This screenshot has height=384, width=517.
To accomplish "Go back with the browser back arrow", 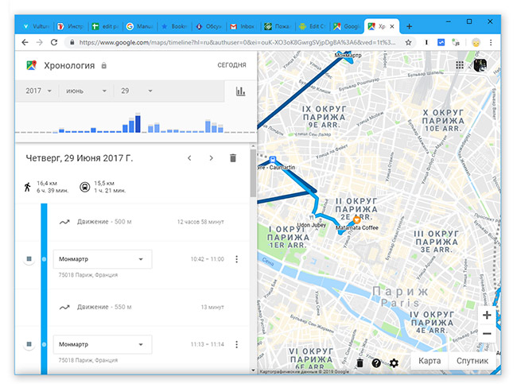I will 25,42.
